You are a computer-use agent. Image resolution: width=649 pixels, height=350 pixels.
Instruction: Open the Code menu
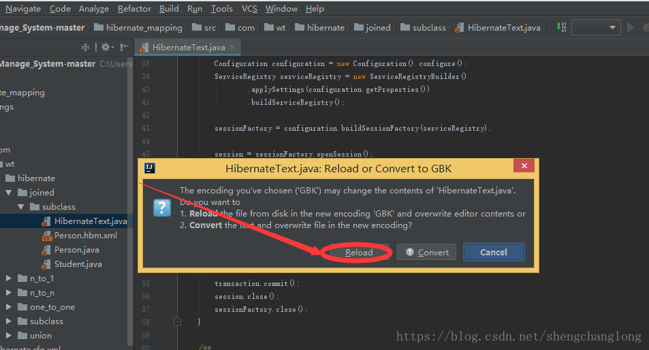tap(60, 9)
